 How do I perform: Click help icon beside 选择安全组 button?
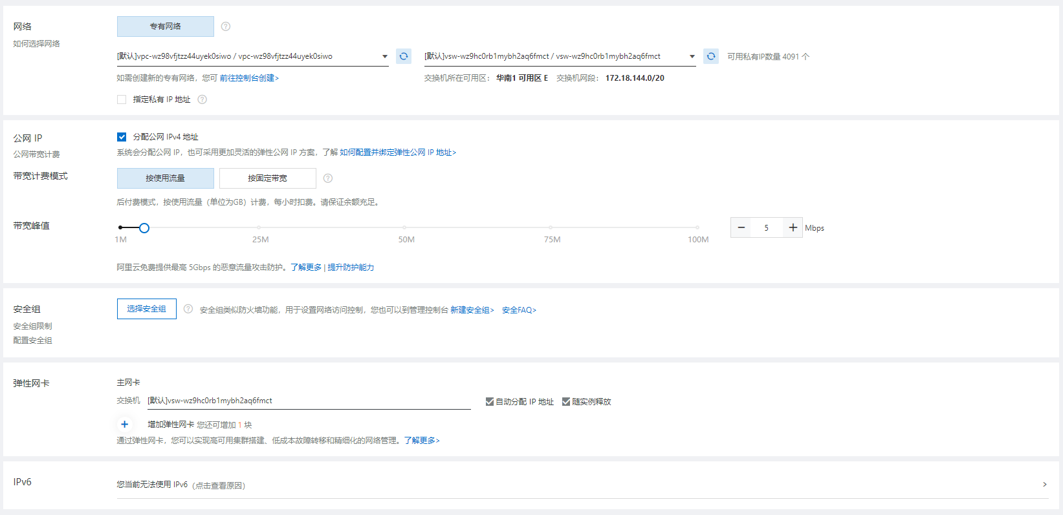pyautogui.click(x=188, y=309)
